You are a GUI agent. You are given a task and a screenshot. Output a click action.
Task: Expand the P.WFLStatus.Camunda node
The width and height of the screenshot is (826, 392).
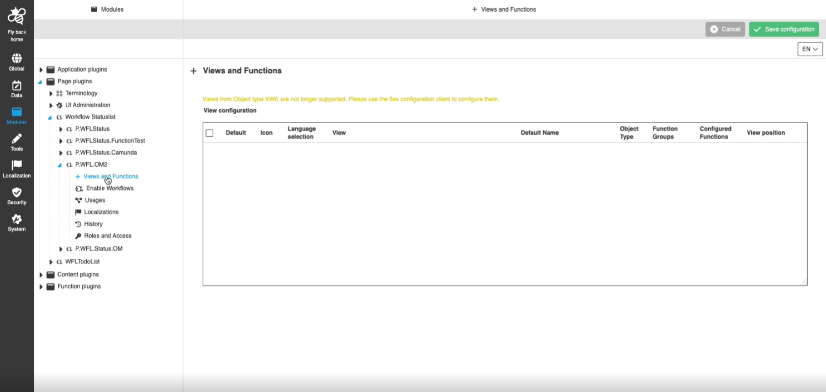pyautogui.click(x=61, y=153)
